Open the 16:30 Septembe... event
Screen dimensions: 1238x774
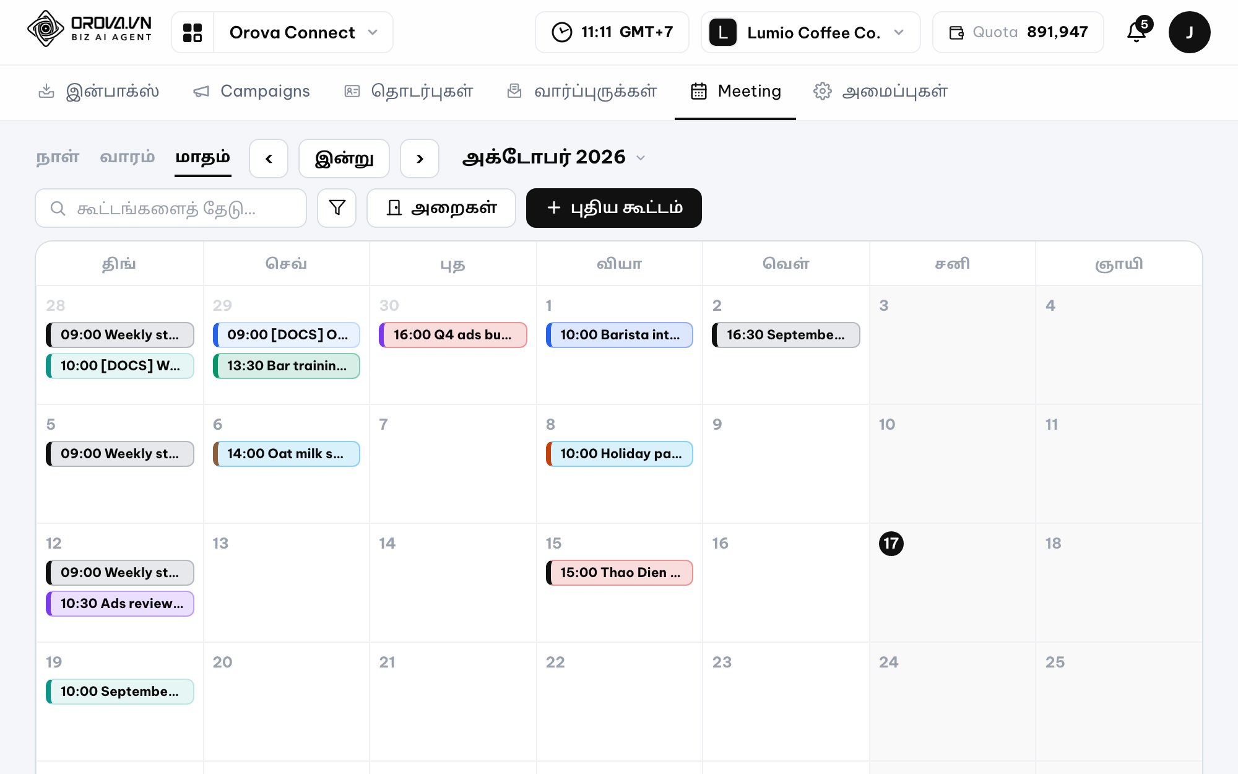tap(786, 335)
